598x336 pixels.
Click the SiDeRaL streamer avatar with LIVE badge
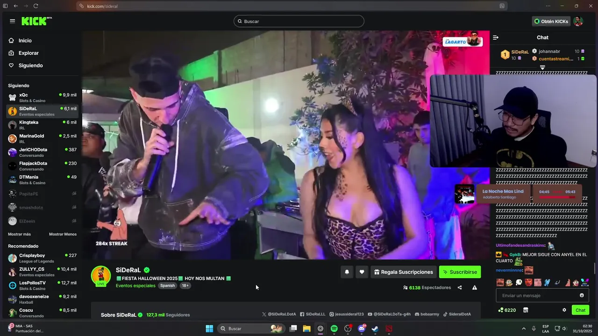[101, 276]
